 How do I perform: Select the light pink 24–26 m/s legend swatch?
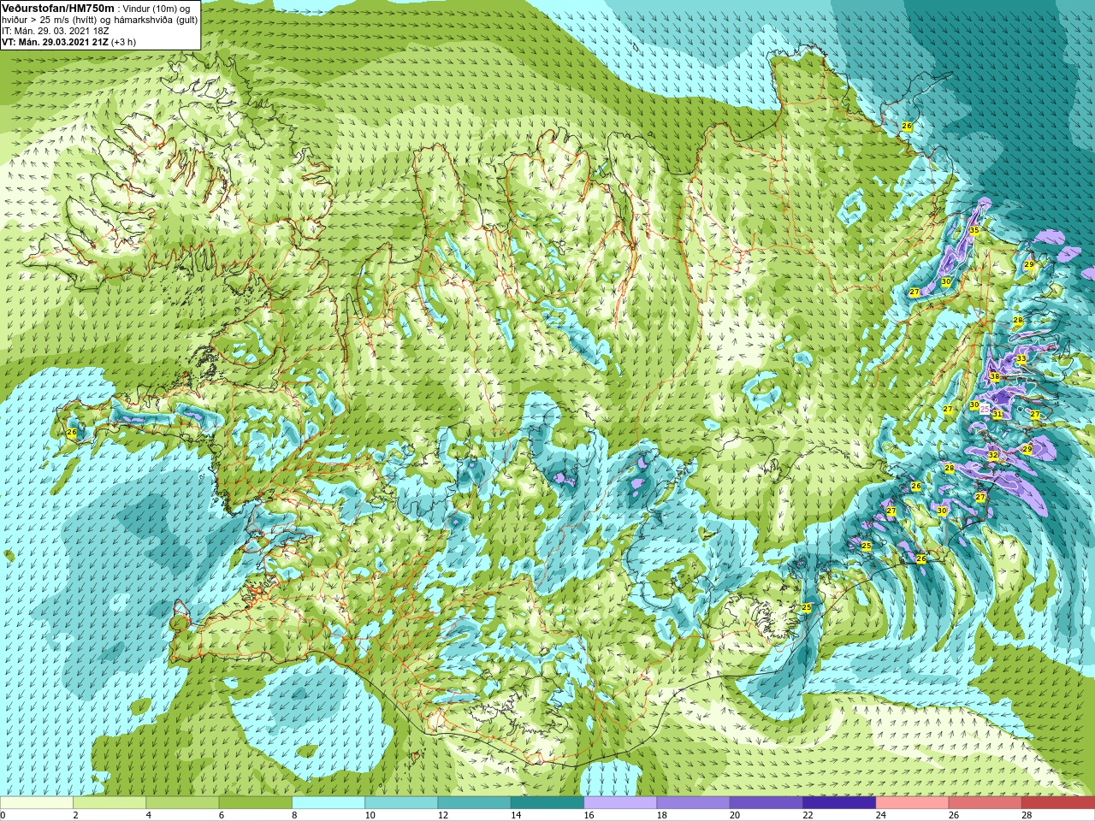[x=912, y=803]
